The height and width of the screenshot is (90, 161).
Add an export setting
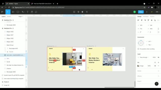158,81
